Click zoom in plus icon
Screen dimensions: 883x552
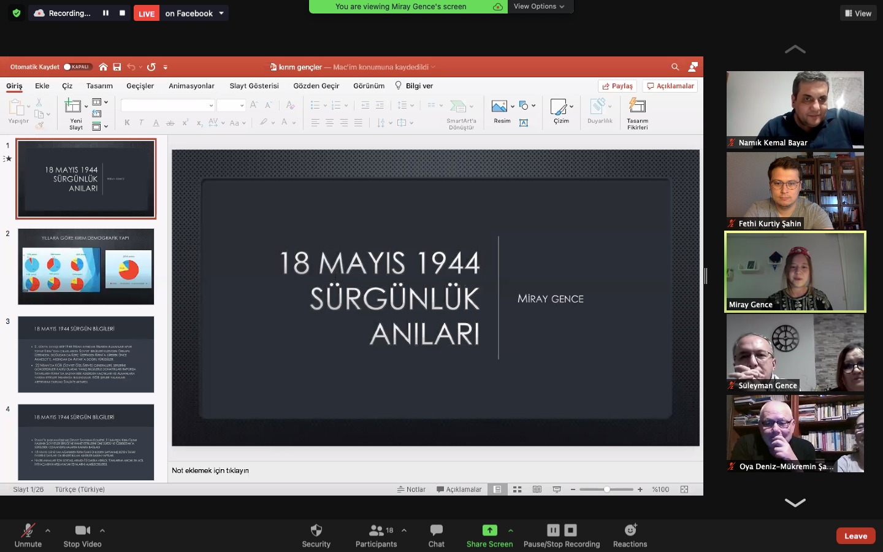click(640, 489)
